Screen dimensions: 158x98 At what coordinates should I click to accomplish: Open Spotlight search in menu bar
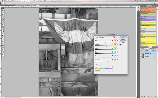click(156, 1)
